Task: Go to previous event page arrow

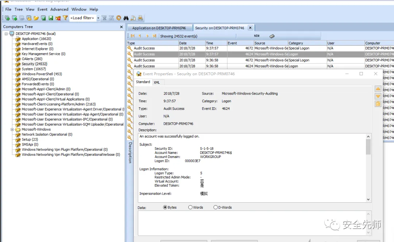Action: tap(140, 36)
